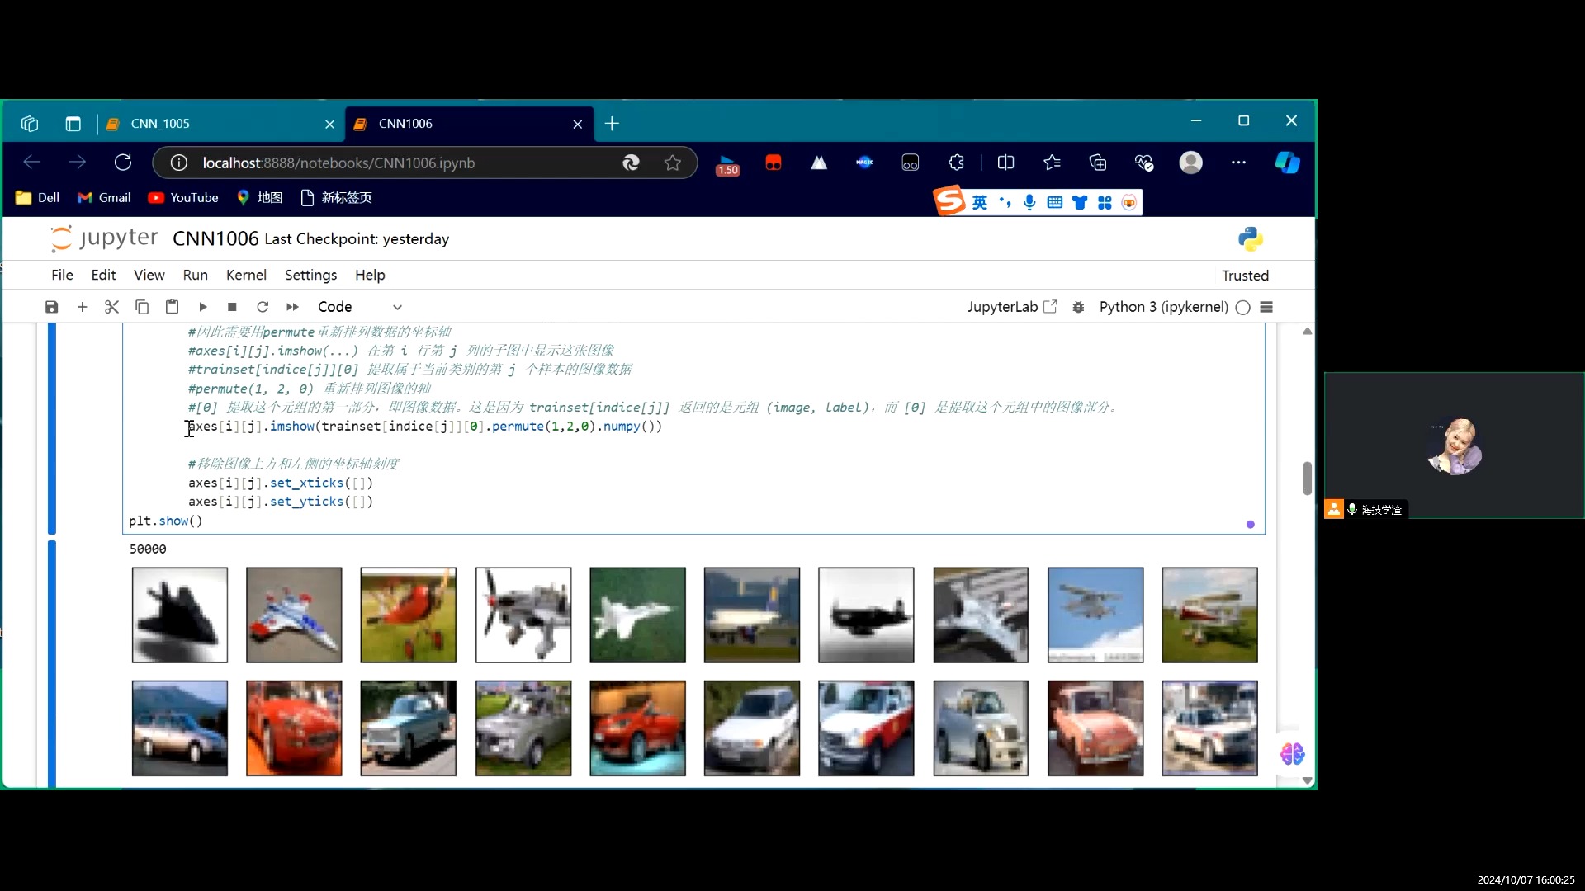Open the Python 3 (ipykernel) kernel selector
Viewport: 1585px width, 891px height.
tap(1163, 307)
